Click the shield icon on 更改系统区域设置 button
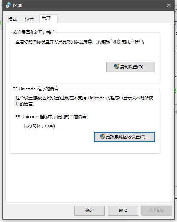The height and width of the screenshot is (222, 177). (103, 137)
